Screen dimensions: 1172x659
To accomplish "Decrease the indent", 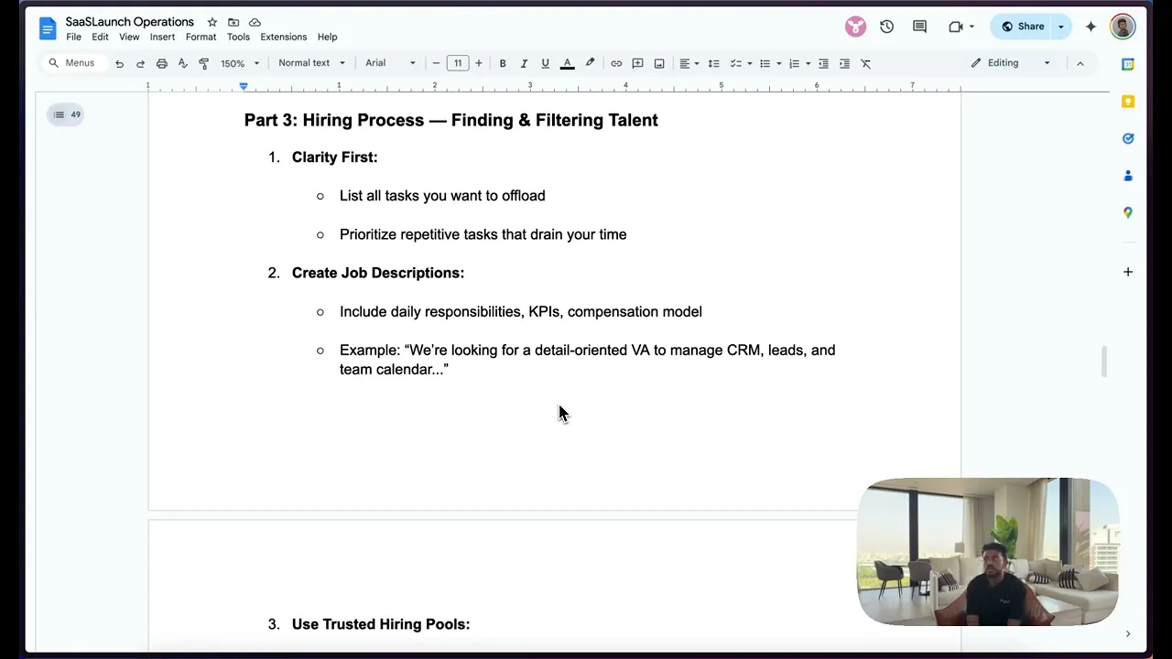I will [x=823, y=63].
